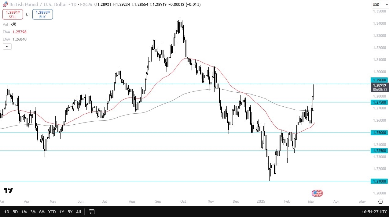Viewport: 389px width, 217px height.
Task: Click the 1.27500 horizontal line price label
Action: [x=379, y=102]
